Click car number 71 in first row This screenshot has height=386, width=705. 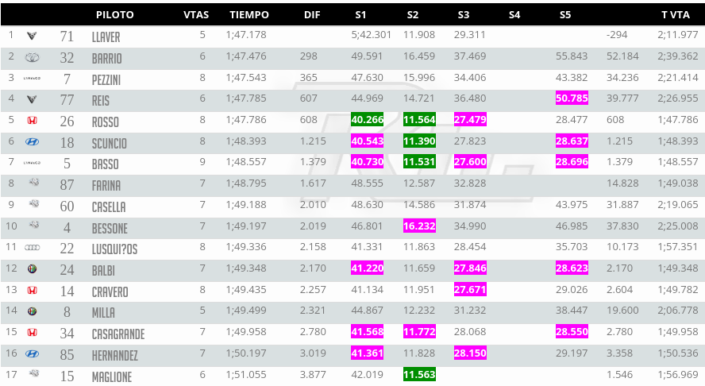(67, 36)
